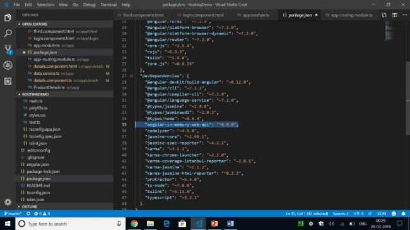Open the Selection menu

pos(45,4)
